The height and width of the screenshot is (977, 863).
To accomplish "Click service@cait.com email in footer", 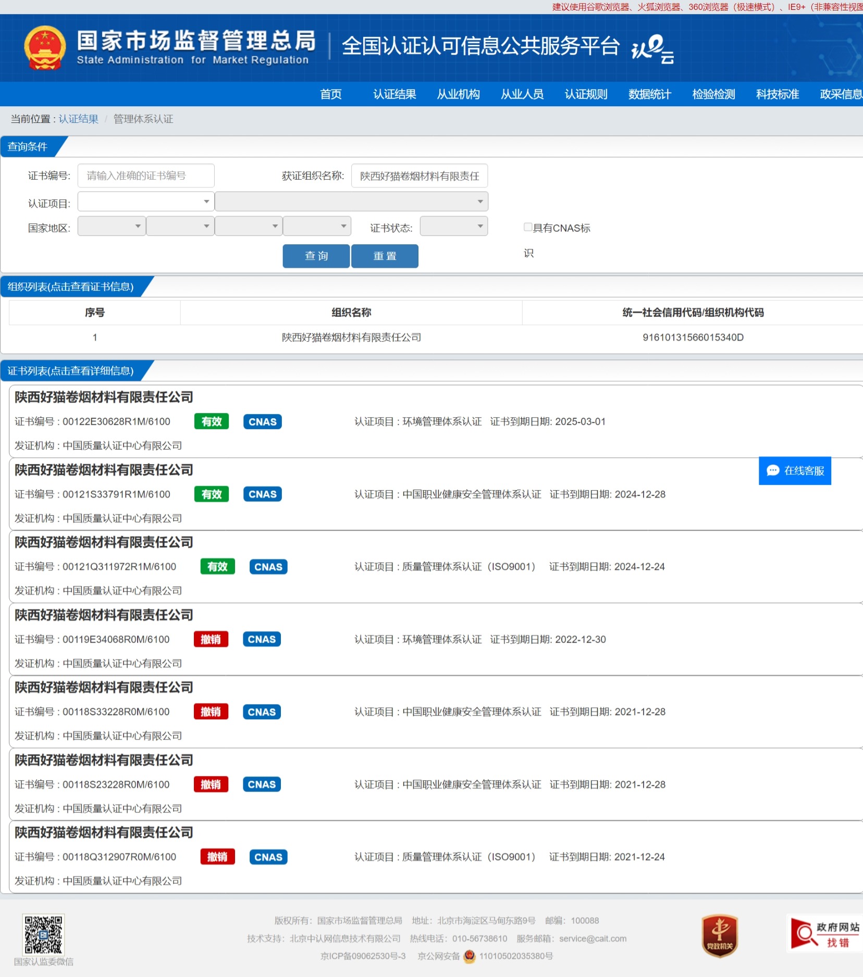I will 593,938.
